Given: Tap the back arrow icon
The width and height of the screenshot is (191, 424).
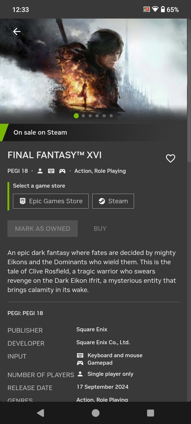Looking at the screenshot, I should (x=17, y=32).
